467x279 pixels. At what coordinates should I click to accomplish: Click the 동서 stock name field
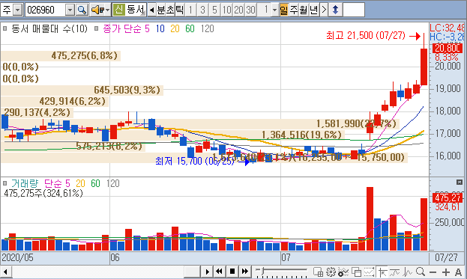[x=136, y=10]
